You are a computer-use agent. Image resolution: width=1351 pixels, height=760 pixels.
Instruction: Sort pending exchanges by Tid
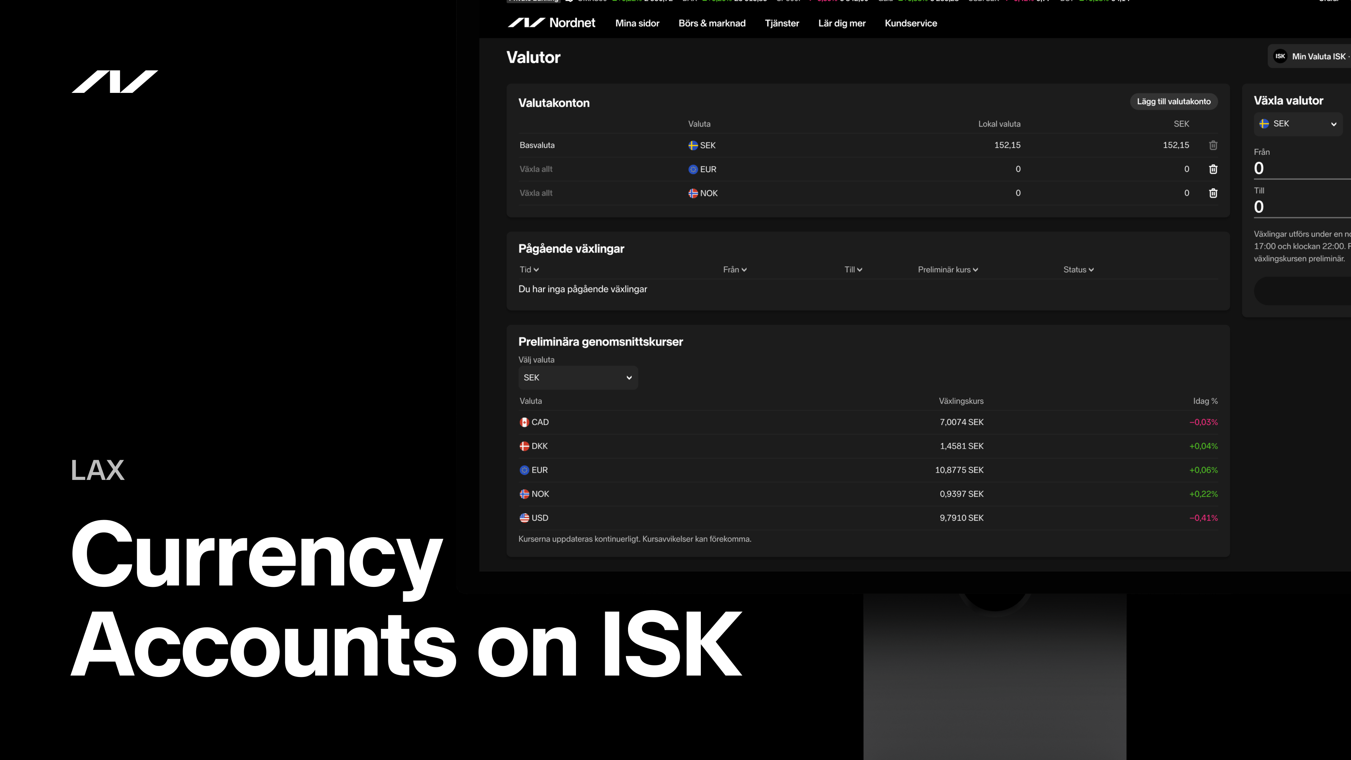529,270
